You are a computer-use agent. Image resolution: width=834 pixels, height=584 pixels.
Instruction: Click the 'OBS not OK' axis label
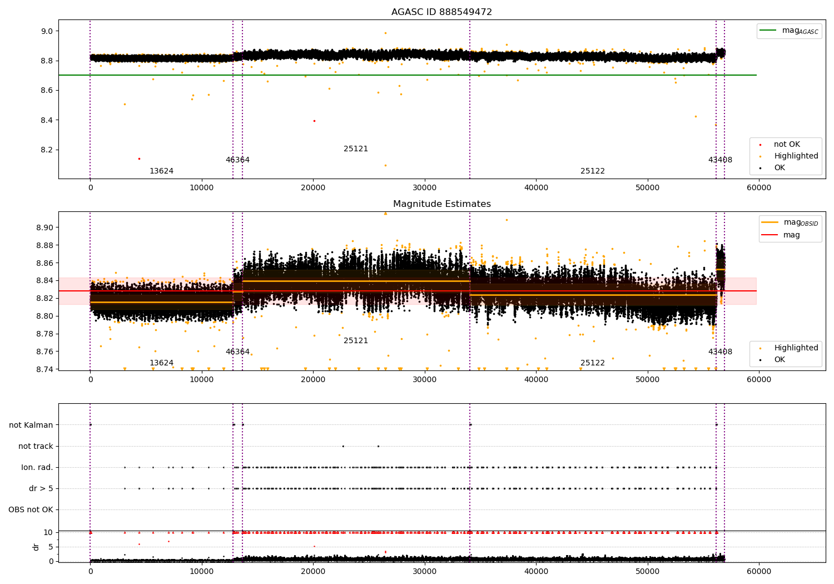point(31,510)
